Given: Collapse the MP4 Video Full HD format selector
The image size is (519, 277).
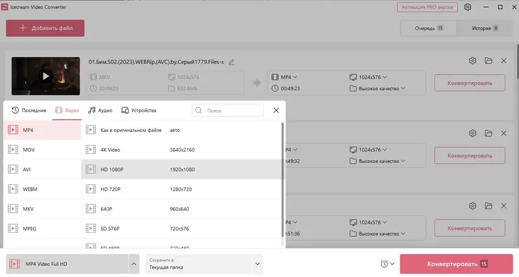Looking at the screenshot, I should [134, 264].
